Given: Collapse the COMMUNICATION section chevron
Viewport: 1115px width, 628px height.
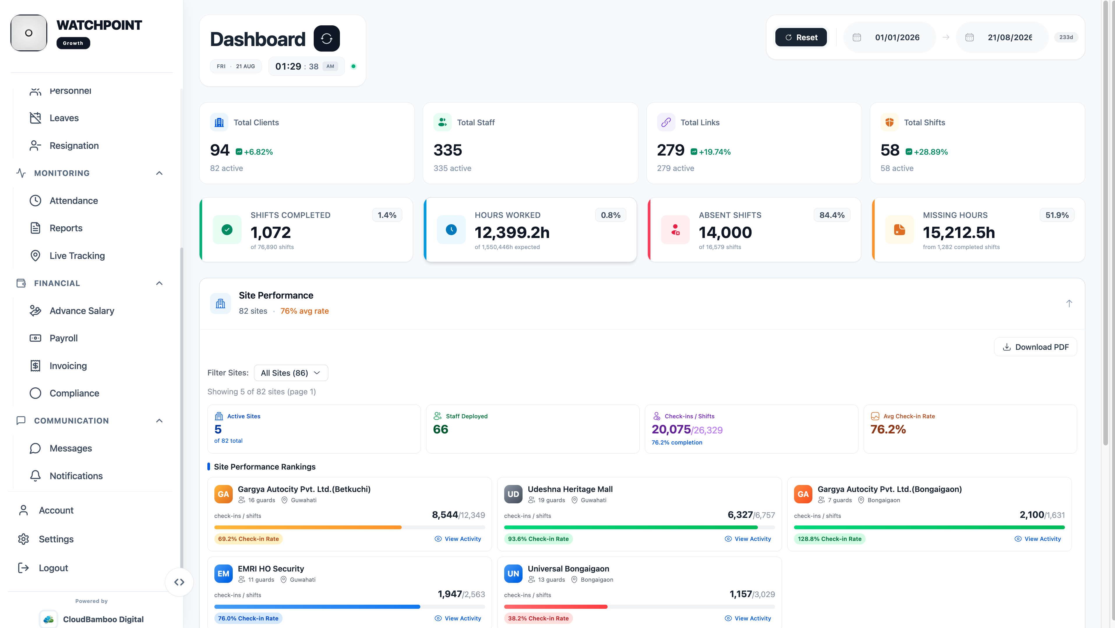Looking at the screenshot, I should pos(159,421).
